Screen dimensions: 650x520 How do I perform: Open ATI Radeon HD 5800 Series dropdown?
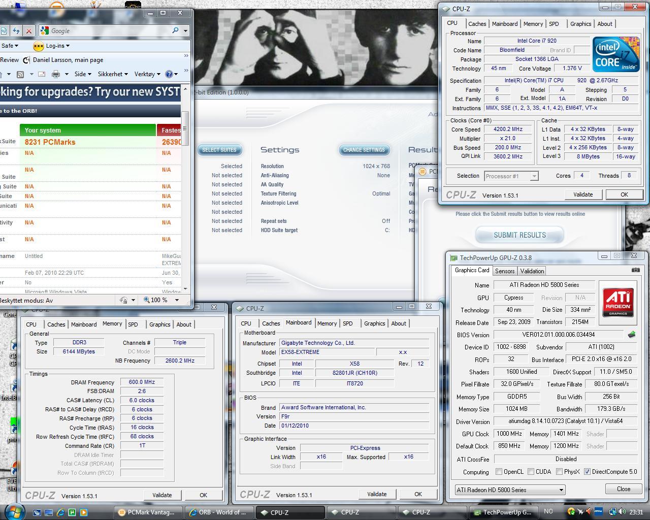click(510, 490)
